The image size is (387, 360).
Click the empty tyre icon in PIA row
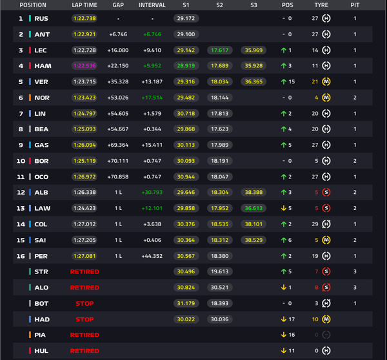pyautogui.click(x=326, y=335)
